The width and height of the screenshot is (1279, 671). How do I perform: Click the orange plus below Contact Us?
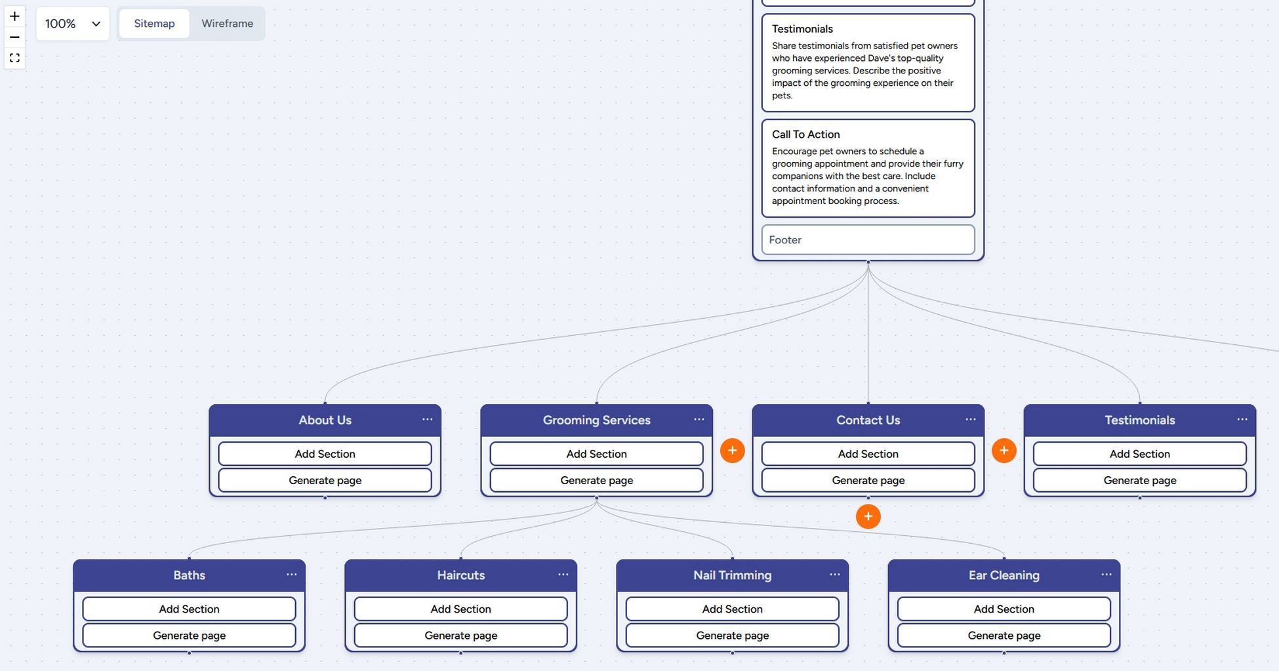coord(868,517)
